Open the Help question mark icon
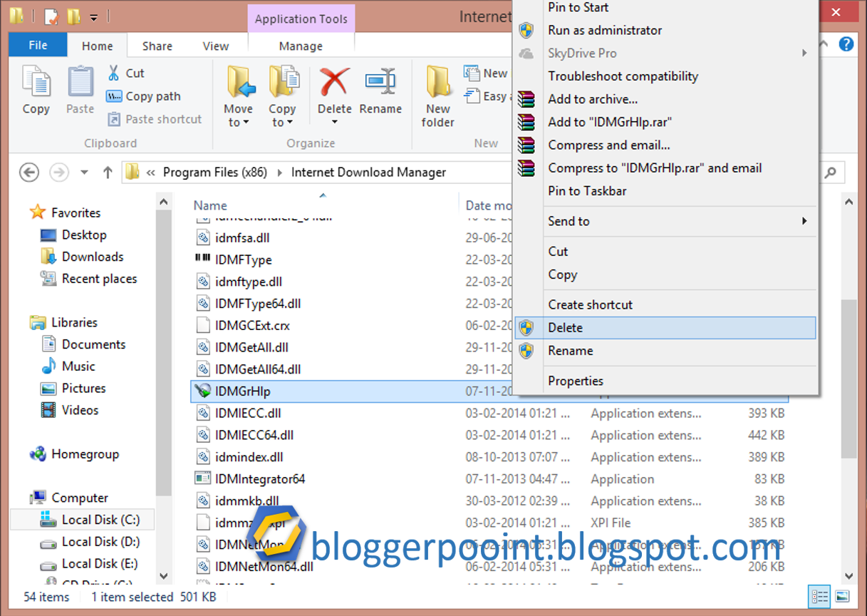The width and height of the screenshot is (867, 616). click(846, 44)
